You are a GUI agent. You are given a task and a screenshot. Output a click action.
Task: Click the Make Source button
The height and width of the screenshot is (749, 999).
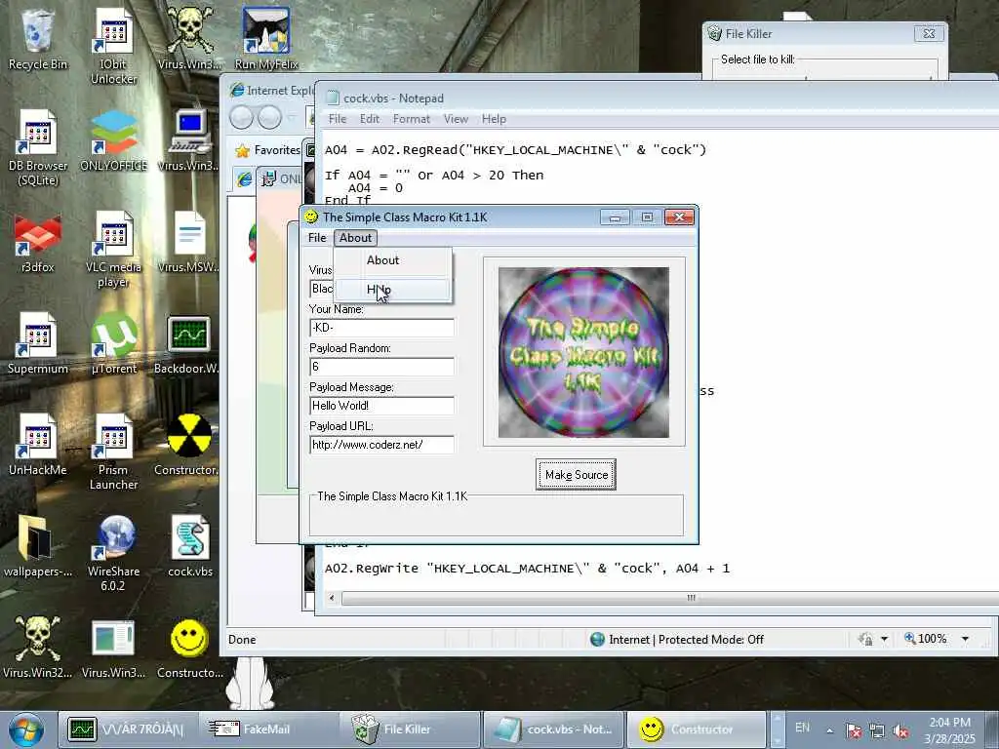point(576,475)
